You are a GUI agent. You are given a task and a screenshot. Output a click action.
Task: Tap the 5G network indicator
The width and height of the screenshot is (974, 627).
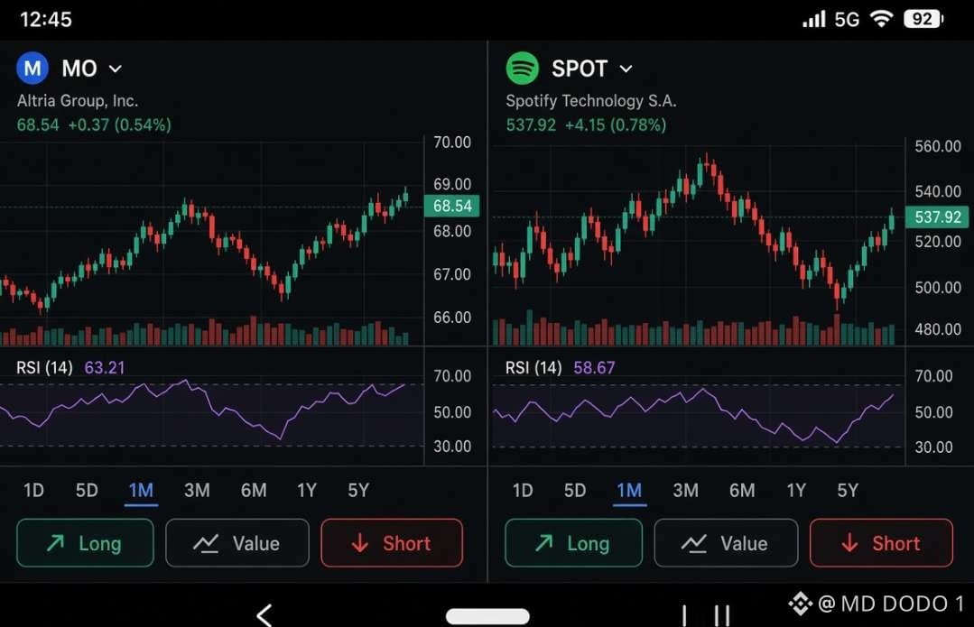[x=847, y=19]
